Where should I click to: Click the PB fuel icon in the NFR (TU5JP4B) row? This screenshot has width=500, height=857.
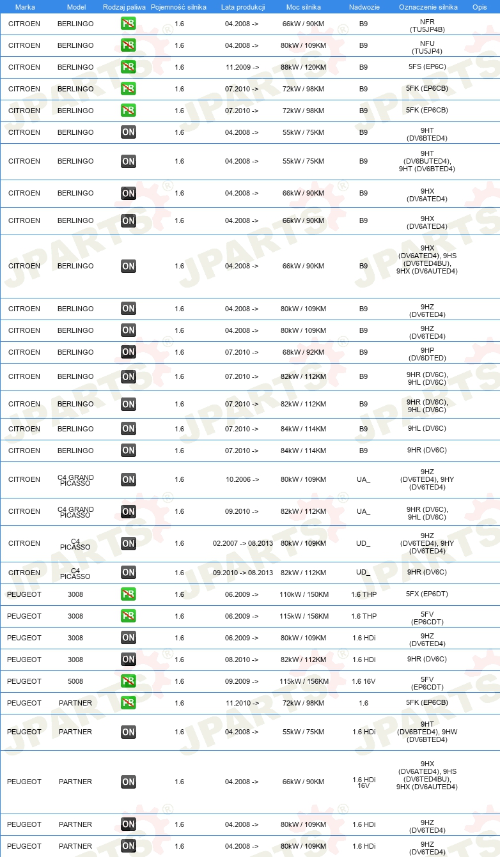pos(128,24)
